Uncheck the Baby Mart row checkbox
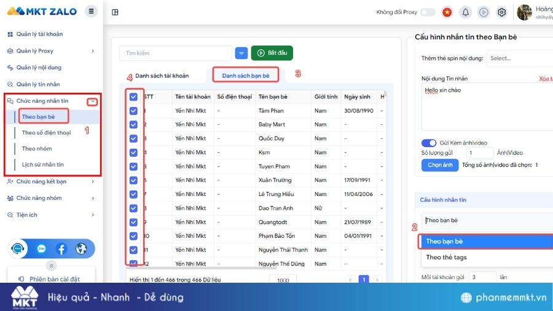The image size is (553, 311). 133,125
